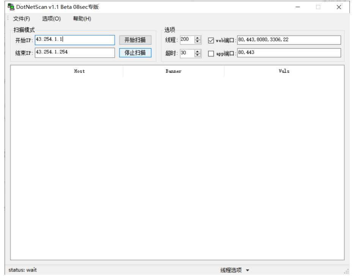Increase the 线程 thread count spinner
Viewport: 354px width, 277px height.
coord(198,38)
